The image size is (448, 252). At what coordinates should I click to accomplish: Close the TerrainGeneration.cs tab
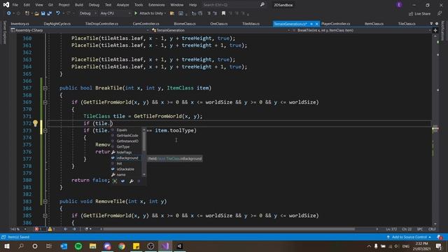pyautogui.click(x=316, y=24)
